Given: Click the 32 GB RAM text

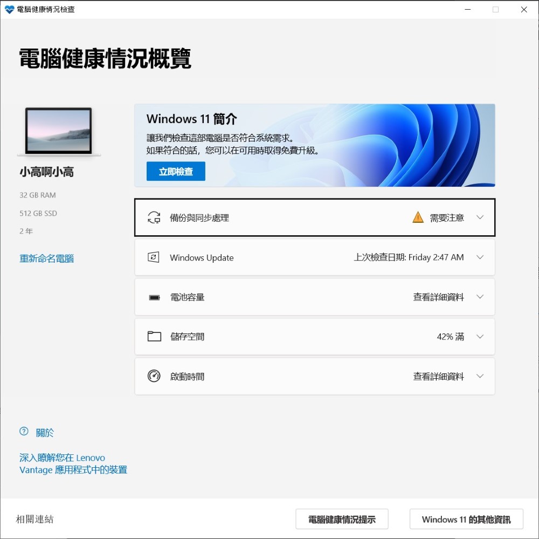Looking at the screenshot, I should click(x=38, y=195).
